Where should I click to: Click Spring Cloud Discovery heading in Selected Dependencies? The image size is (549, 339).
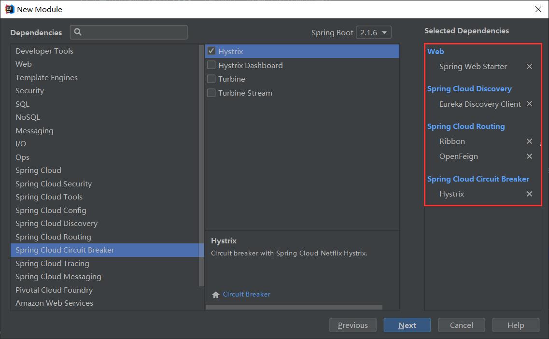click(469, 89)
